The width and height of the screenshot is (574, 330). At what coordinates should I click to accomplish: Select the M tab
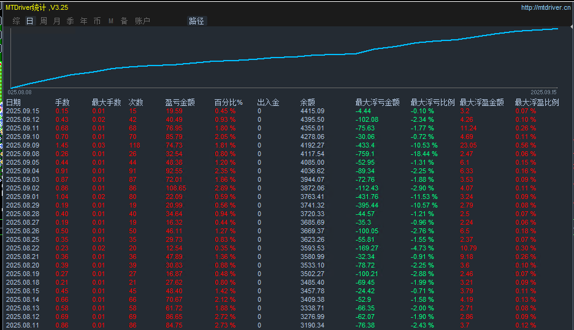coord(111,21)
